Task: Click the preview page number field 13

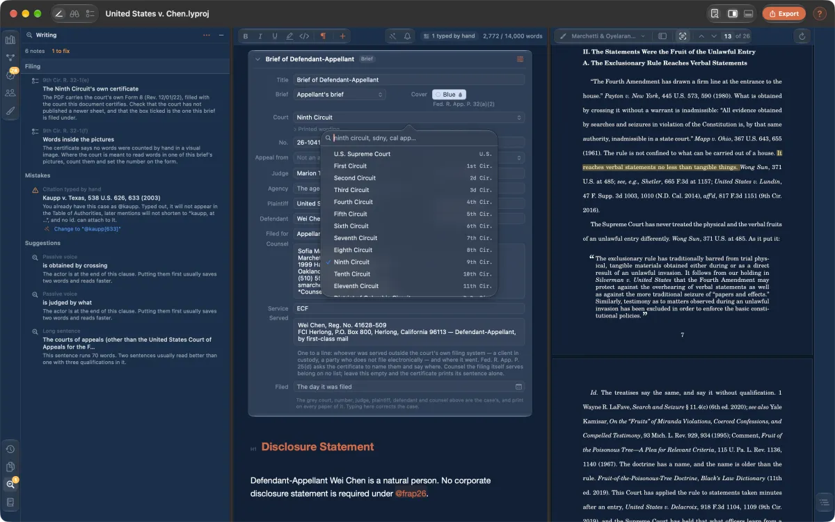Action: (727, 35)
